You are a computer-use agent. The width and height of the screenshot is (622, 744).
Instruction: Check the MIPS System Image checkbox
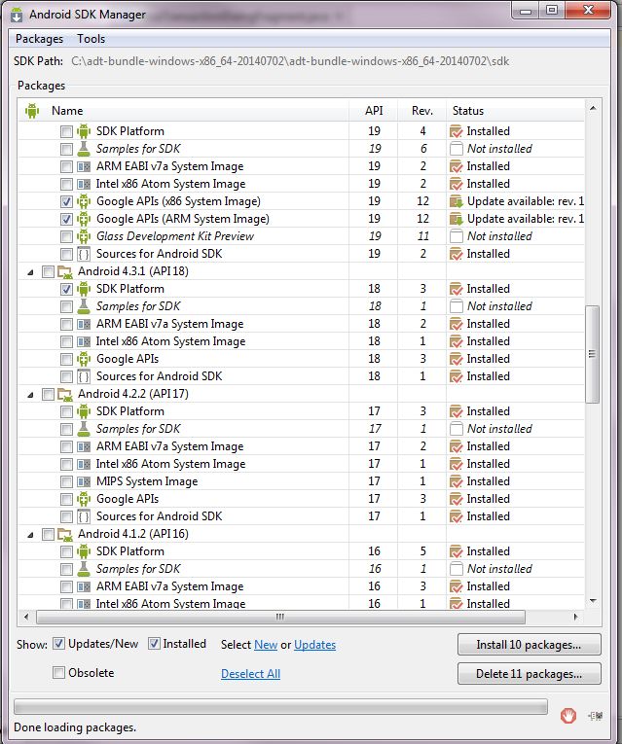tap(66, 481)
